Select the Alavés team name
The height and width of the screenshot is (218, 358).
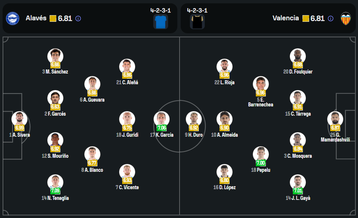coord(36,18)
